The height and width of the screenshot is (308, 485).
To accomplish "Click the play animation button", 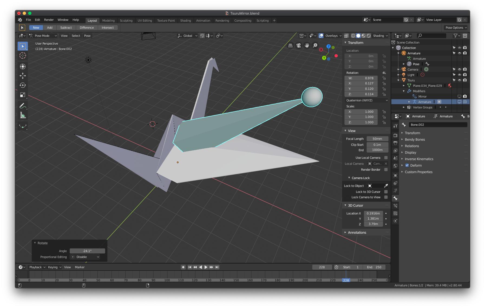I will [x=206, y=267].
